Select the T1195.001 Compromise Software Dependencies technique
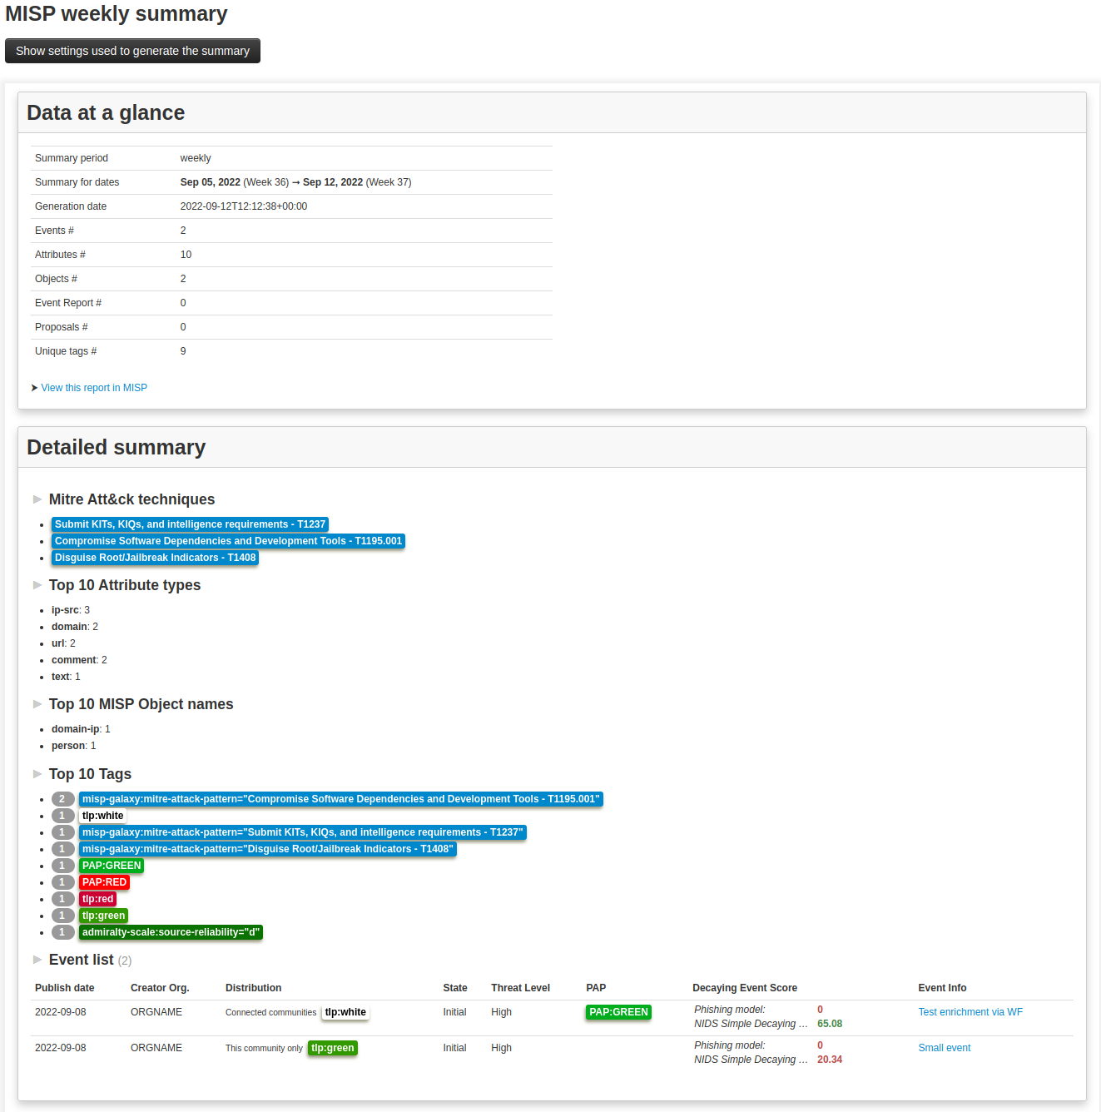 (228, 541)
